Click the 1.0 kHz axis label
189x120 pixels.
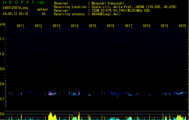click(2, 54)
